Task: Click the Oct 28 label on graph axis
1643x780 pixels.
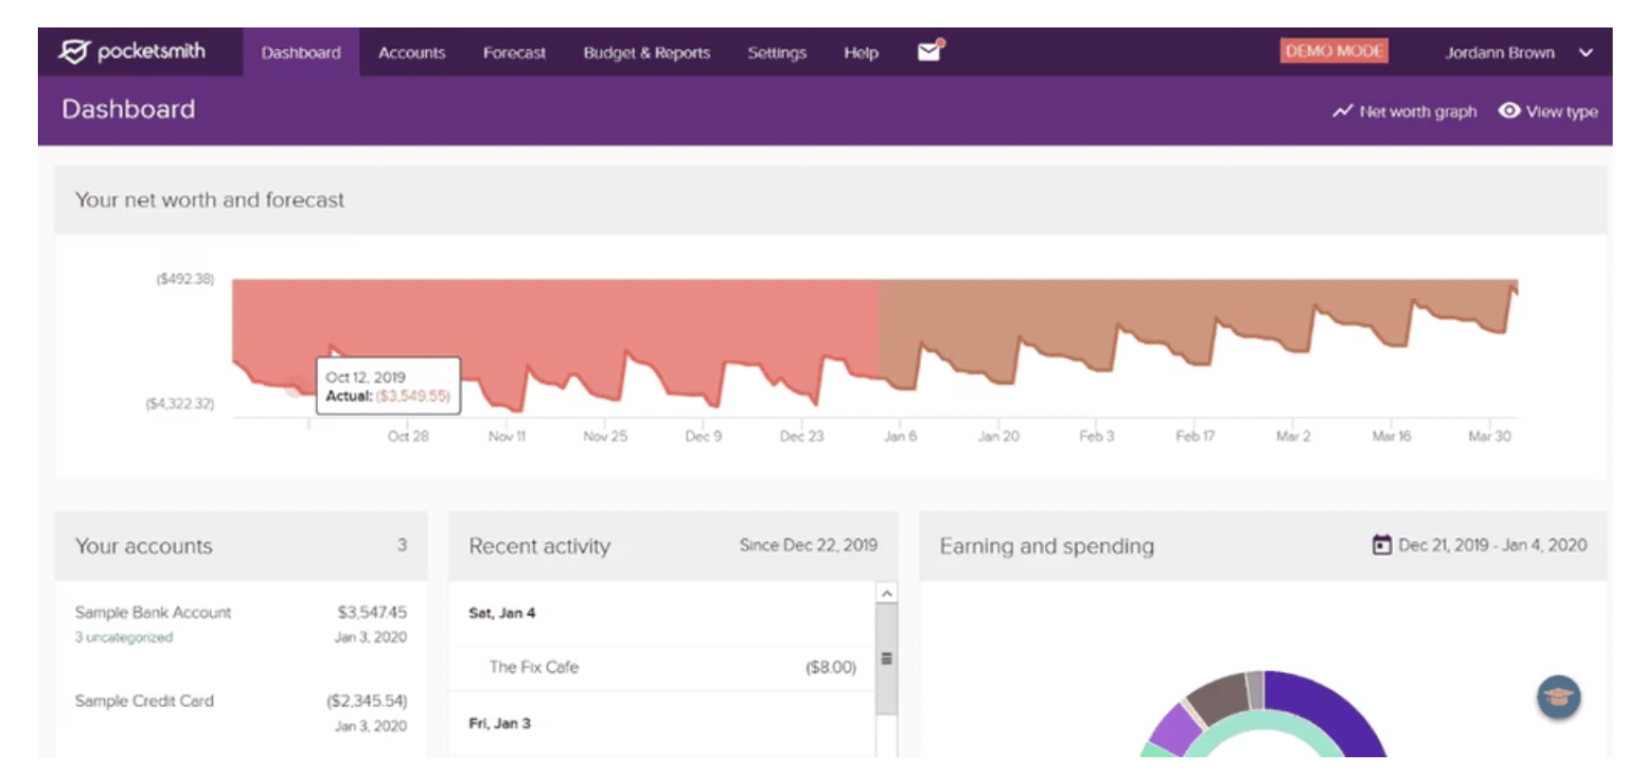Action: 408,436
